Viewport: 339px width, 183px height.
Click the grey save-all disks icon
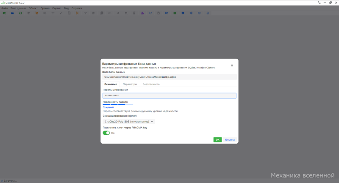tap(102, 13)
